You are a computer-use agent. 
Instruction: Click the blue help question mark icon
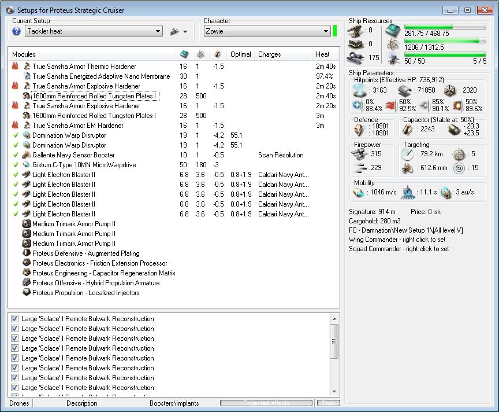(x=16, y=31)
